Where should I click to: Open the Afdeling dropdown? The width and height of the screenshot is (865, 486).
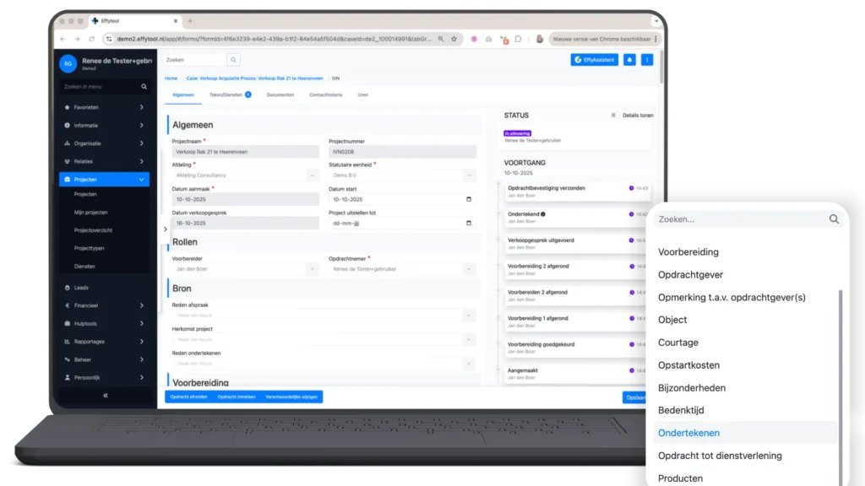point(245,175)
